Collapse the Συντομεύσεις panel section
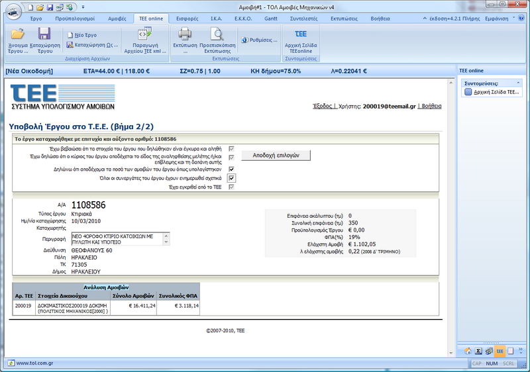Image resolution: width=530 pixels, height=372 pixels. pos(517,83)
